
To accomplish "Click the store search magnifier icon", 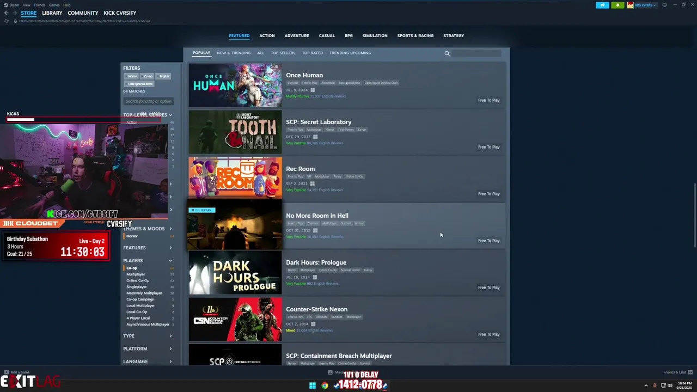I will (x=447, y=53).
